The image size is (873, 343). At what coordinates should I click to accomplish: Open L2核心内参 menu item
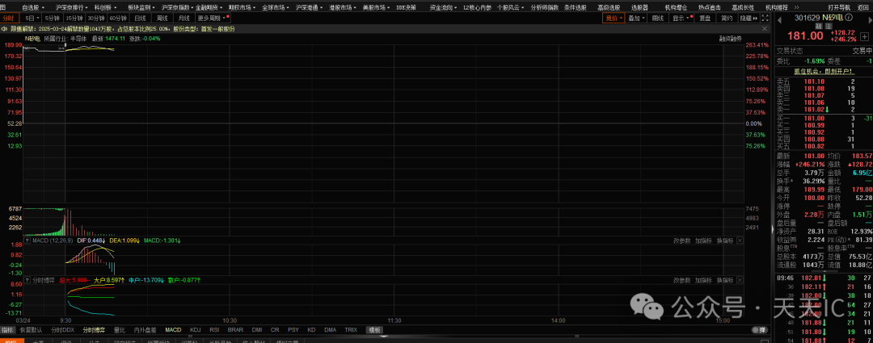pos(477,8)
